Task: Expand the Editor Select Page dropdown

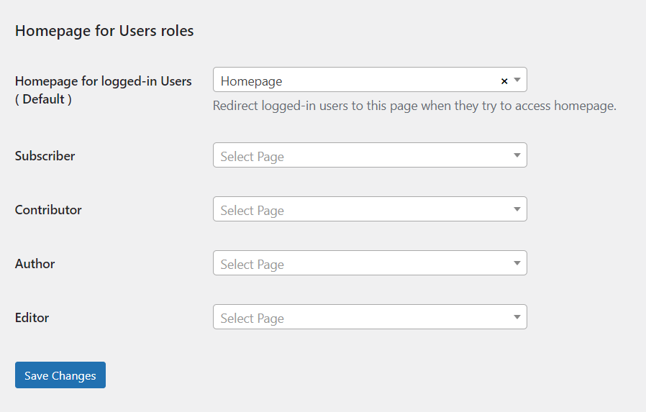Action: (x=360, y=317)
